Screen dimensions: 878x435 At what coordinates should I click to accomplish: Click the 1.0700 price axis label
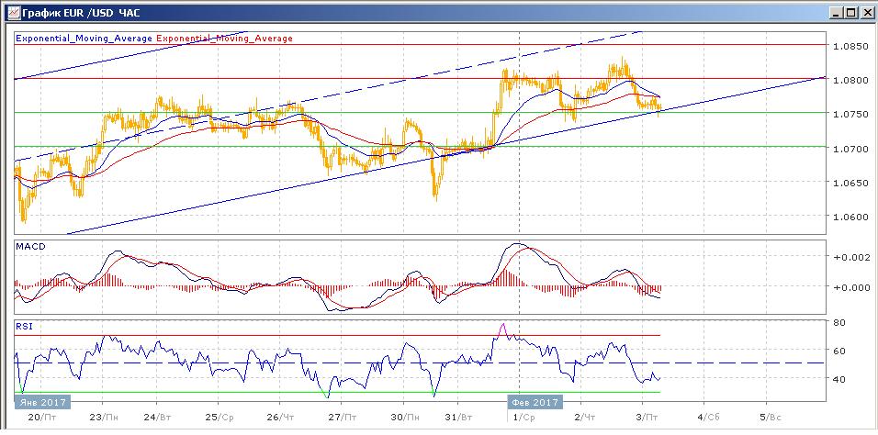(850, 148)
